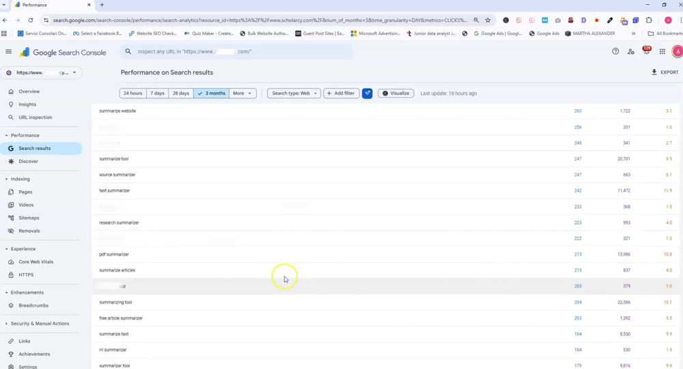Click the Insights lightbulb icon

point(11,104)
